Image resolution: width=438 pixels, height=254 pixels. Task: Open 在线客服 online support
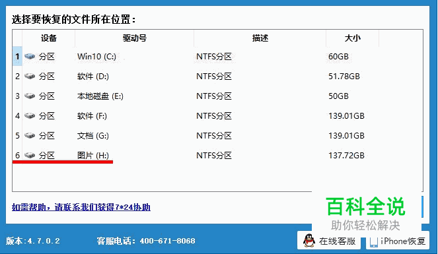click(x=330, y=241)
